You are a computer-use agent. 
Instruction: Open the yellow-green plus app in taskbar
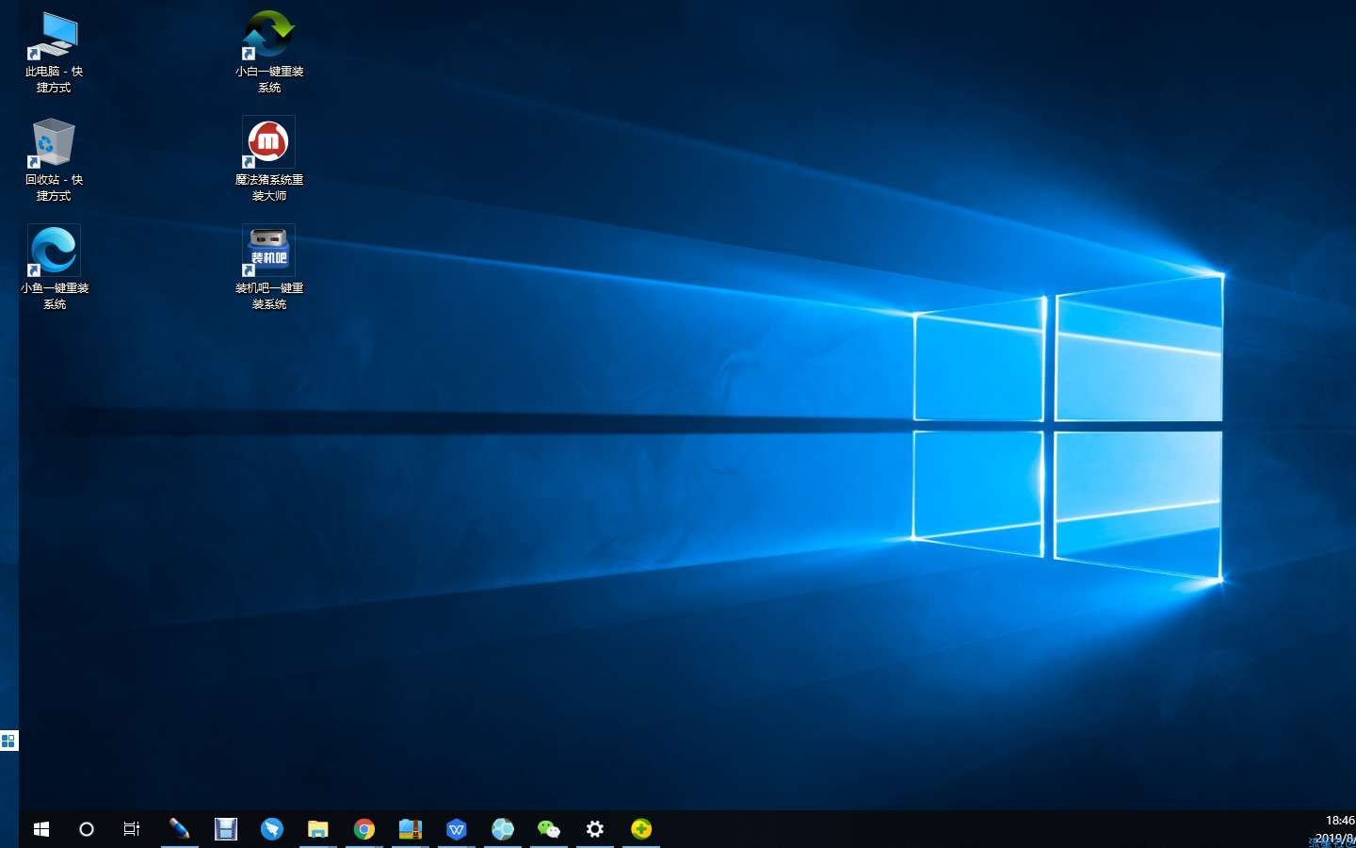[641, 829]
